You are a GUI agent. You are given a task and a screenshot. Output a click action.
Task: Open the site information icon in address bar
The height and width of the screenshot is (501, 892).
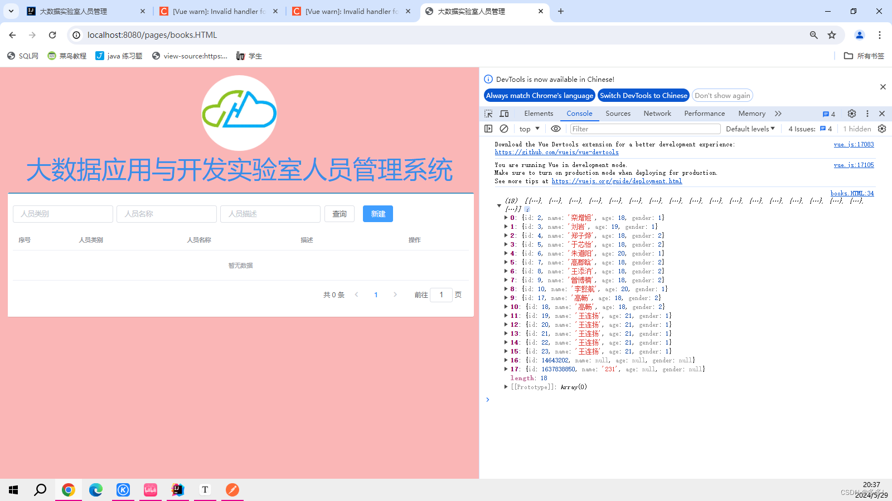(x=76, y=35)
